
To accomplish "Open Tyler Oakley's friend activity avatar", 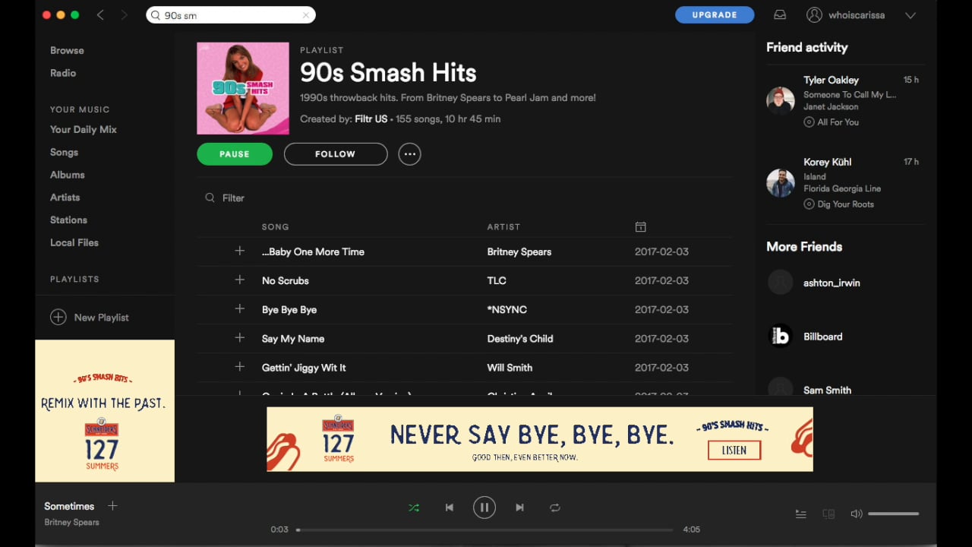I will [781, 100].
